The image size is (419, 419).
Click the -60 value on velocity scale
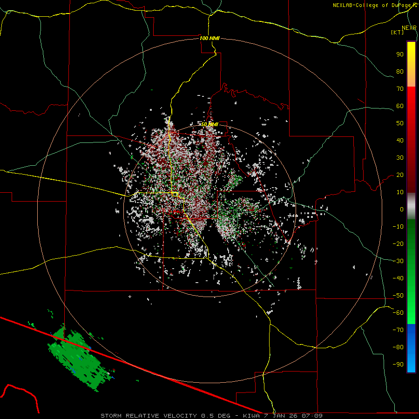coord(398,313)
